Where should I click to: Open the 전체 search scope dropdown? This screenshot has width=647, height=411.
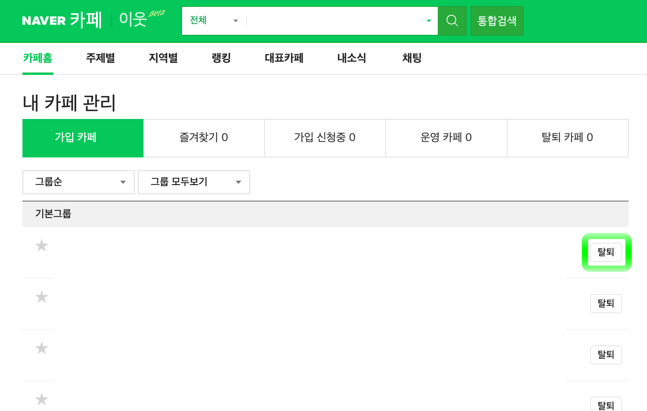(x=212, y=21)
